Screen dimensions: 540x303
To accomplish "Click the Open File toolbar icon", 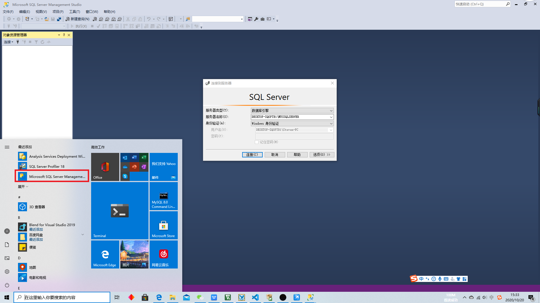I will pos(47,19).
